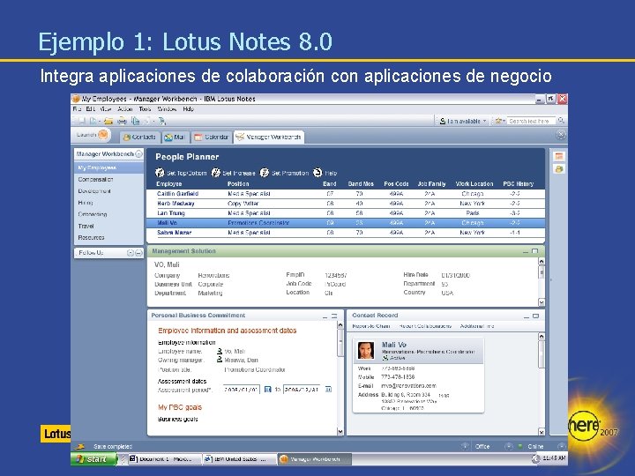Click the person icon beside Vo, Mali
The height and width of the screenshot is (476, 635).
(220, 351)
